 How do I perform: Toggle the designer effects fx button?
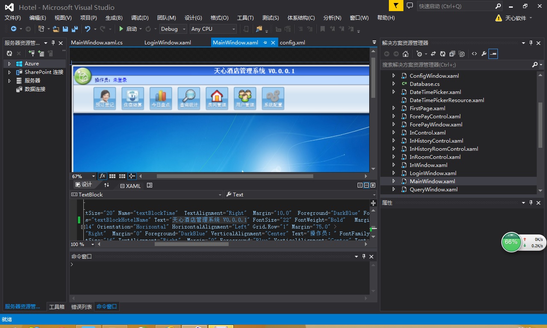click(103, 176)
